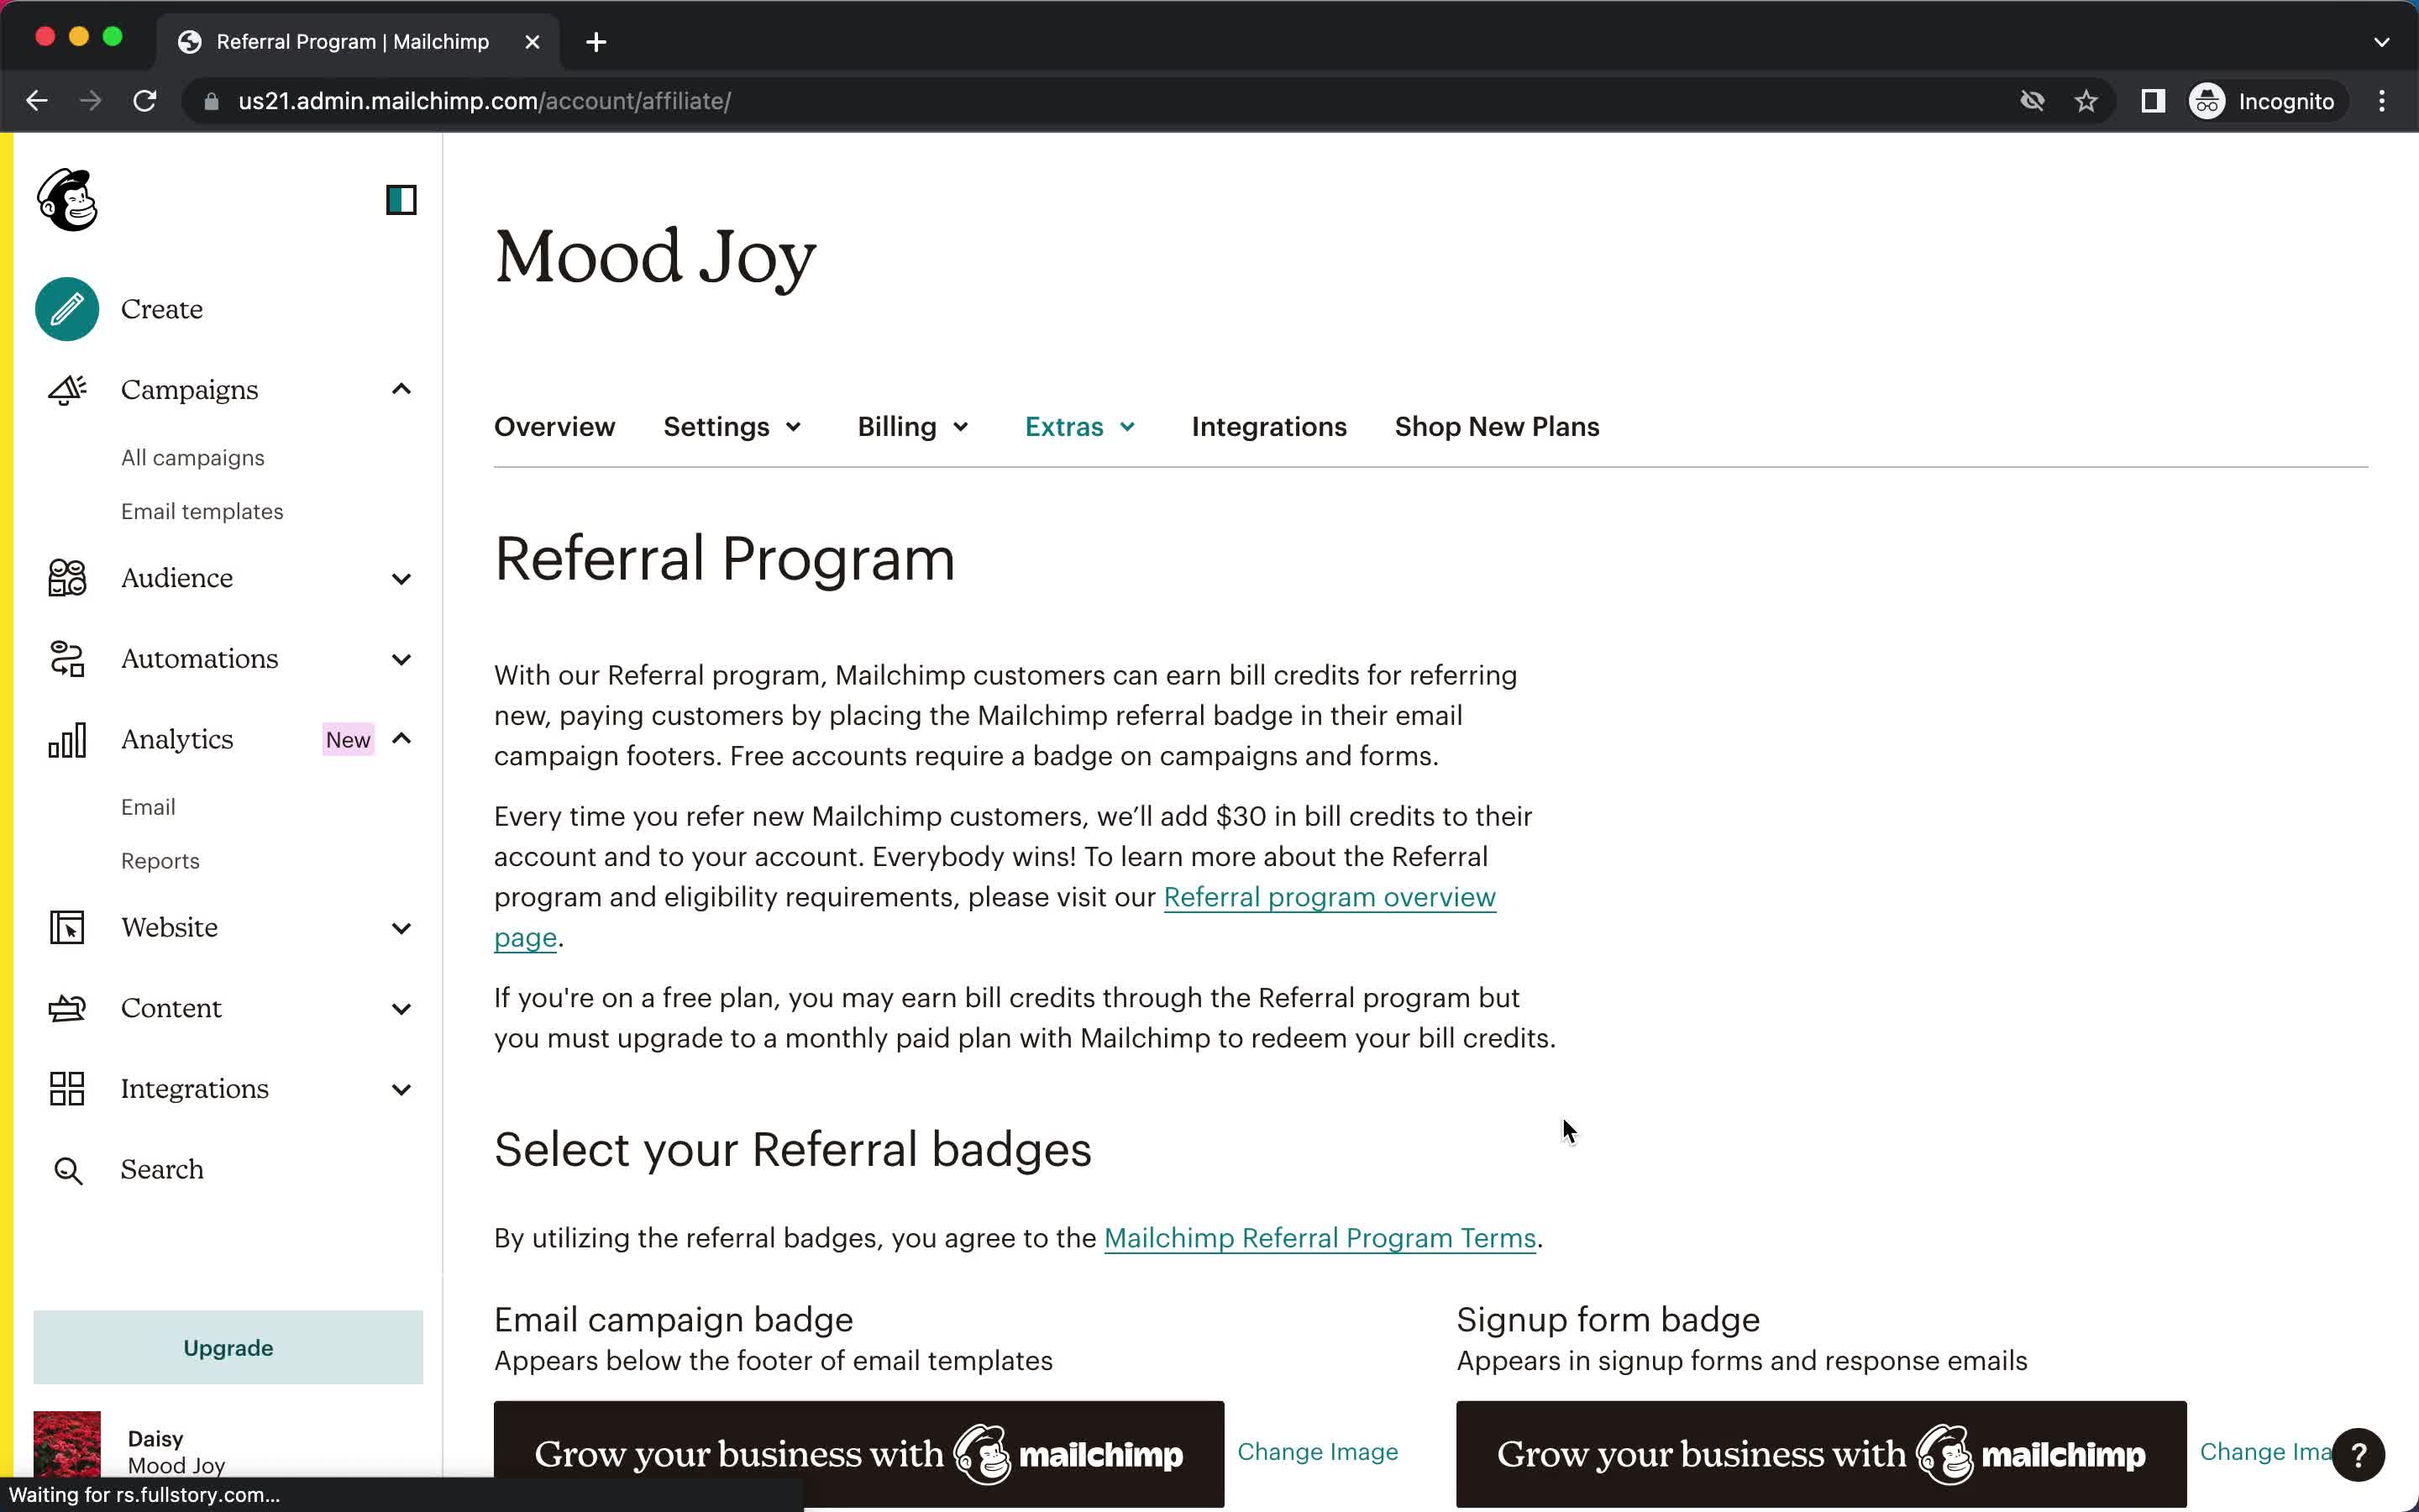Click the Mailchimp Referral Program Terms link
This screenshot has height=1512, width=2419.
[x=1320, y=1238]
